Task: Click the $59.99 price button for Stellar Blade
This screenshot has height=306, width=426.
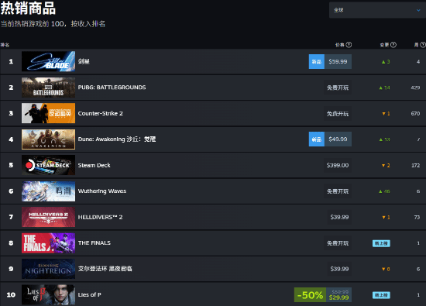Action: point(338,61)
